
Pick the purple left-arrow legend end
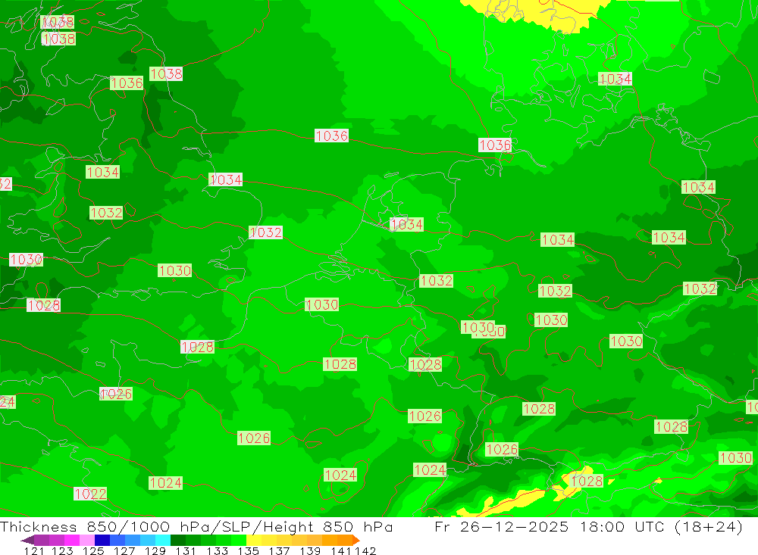[x=27, y=540]
